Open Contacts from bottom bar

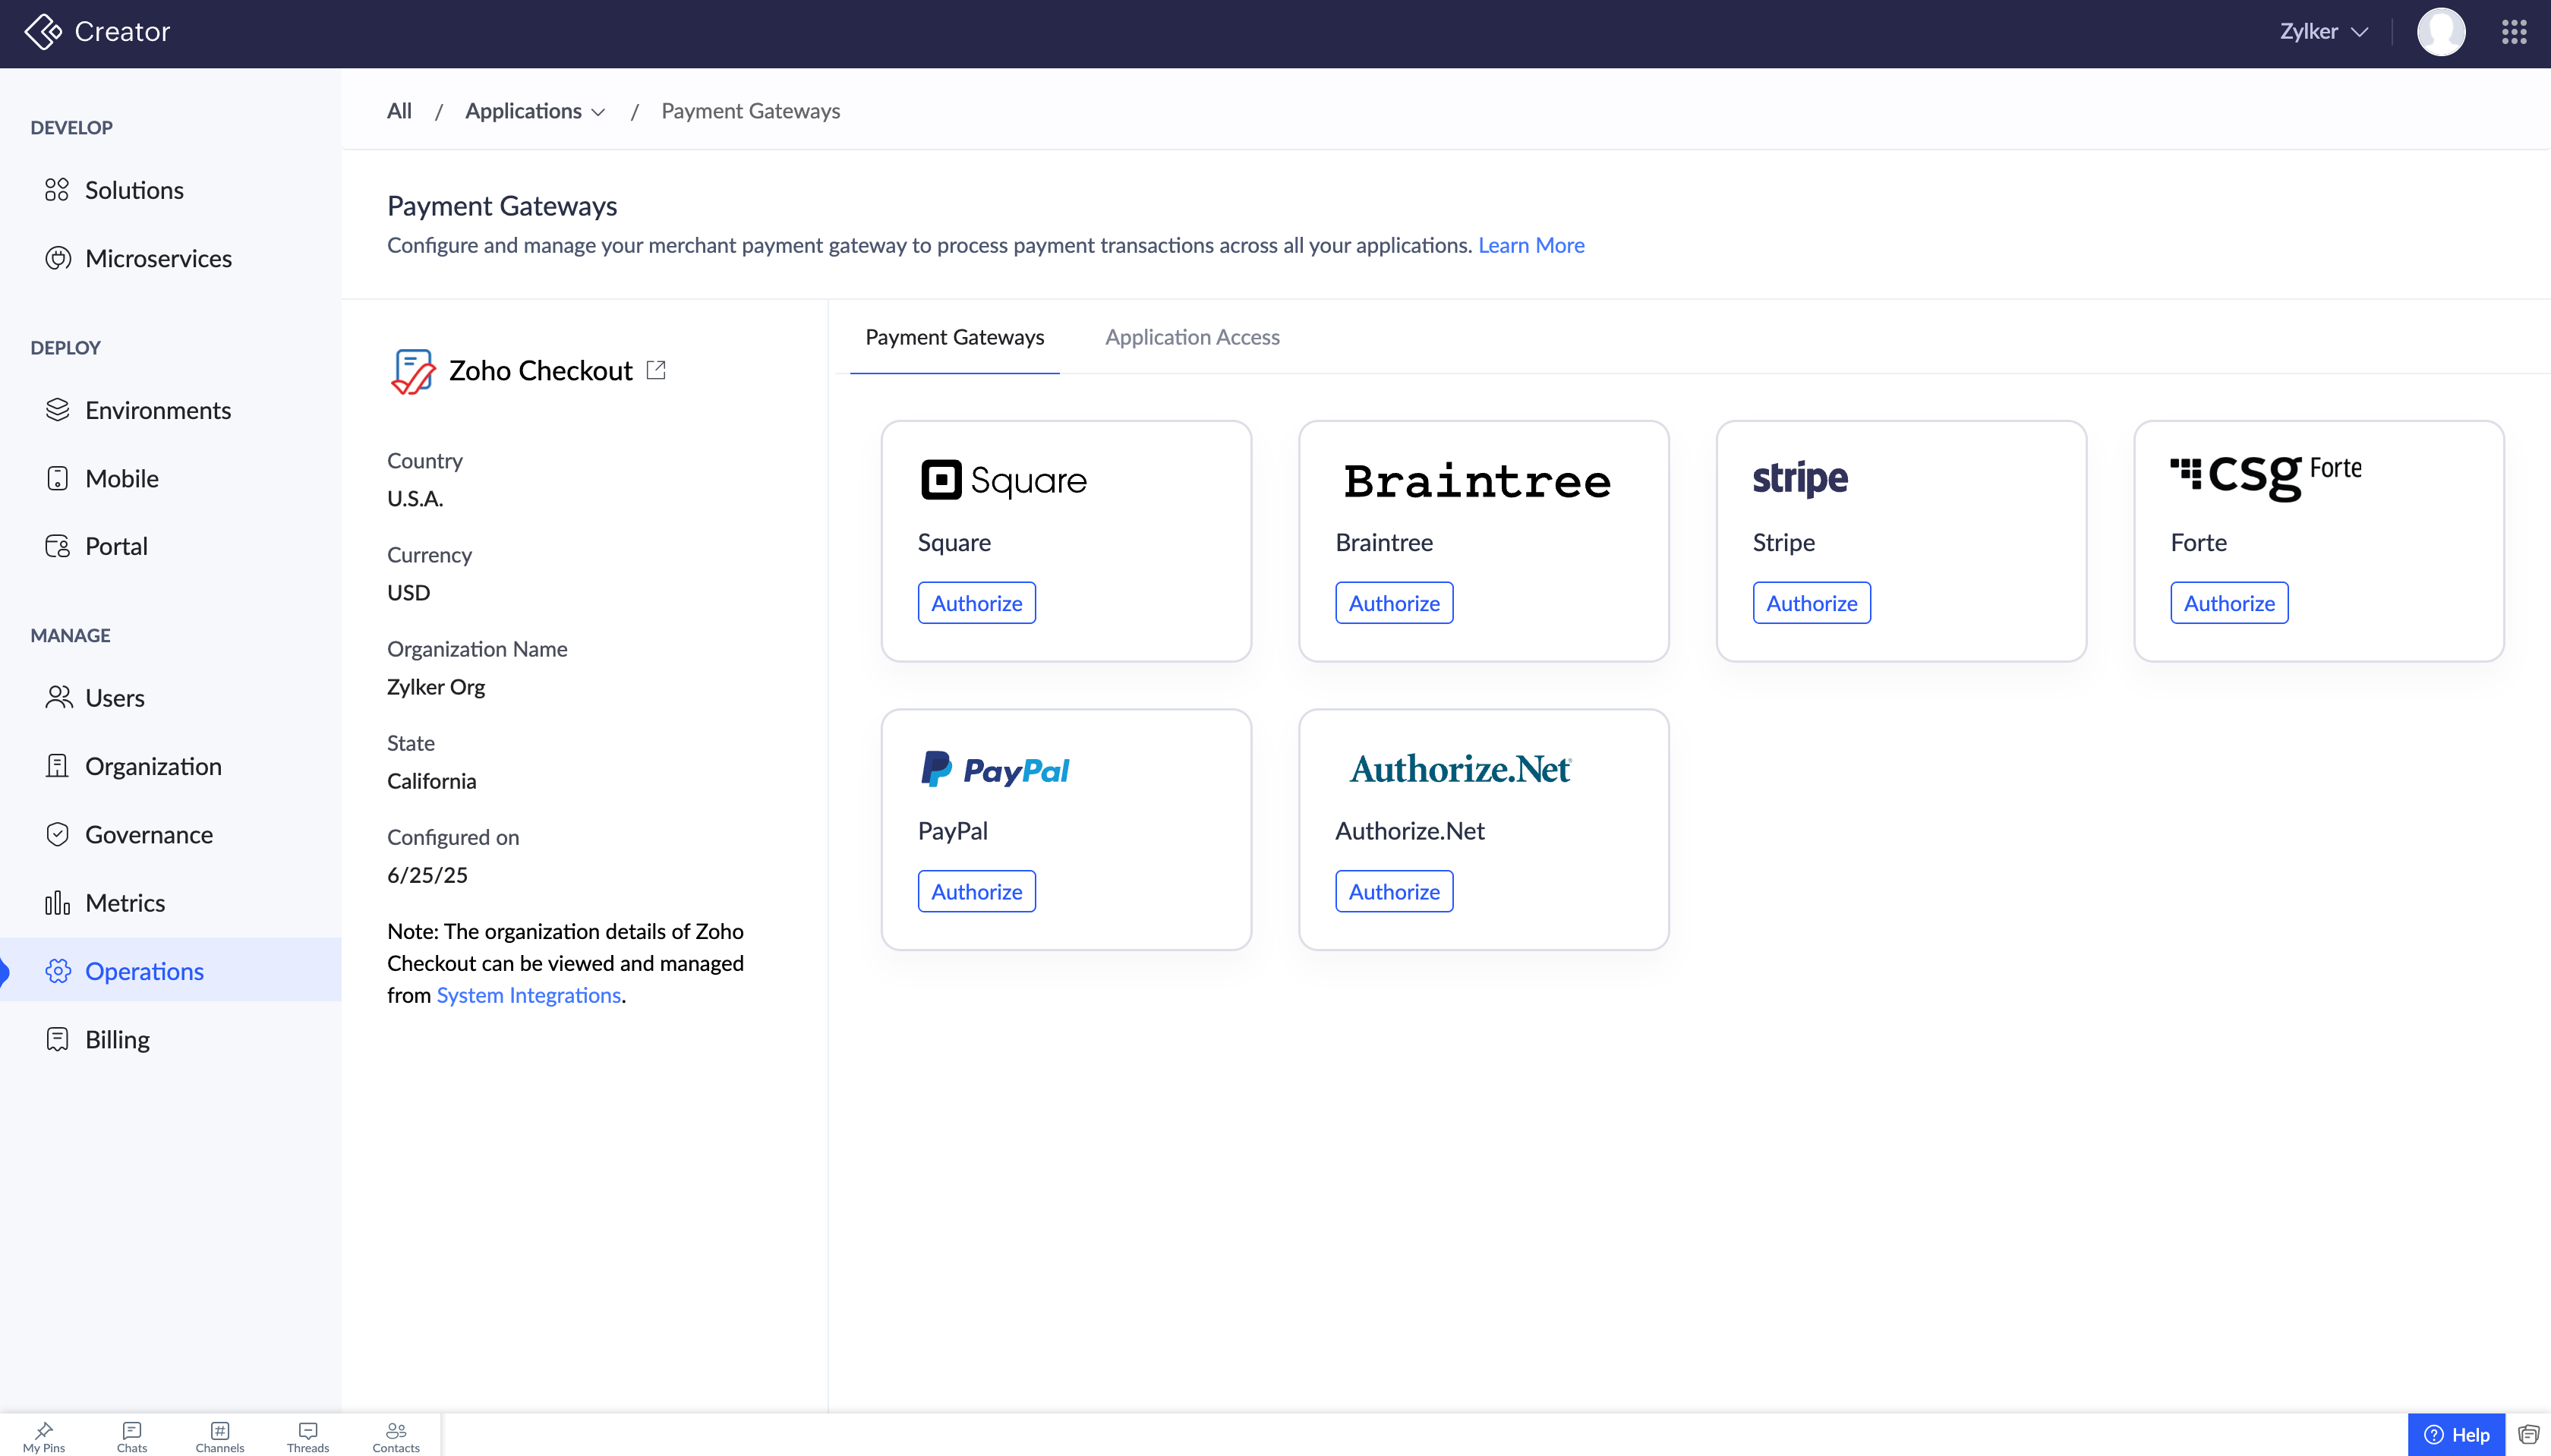pos(396,1436)
